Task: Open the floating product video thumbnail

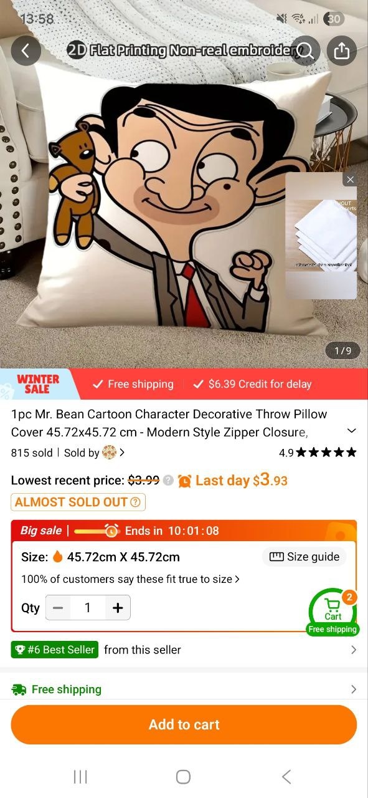Action: click(321, 236)
